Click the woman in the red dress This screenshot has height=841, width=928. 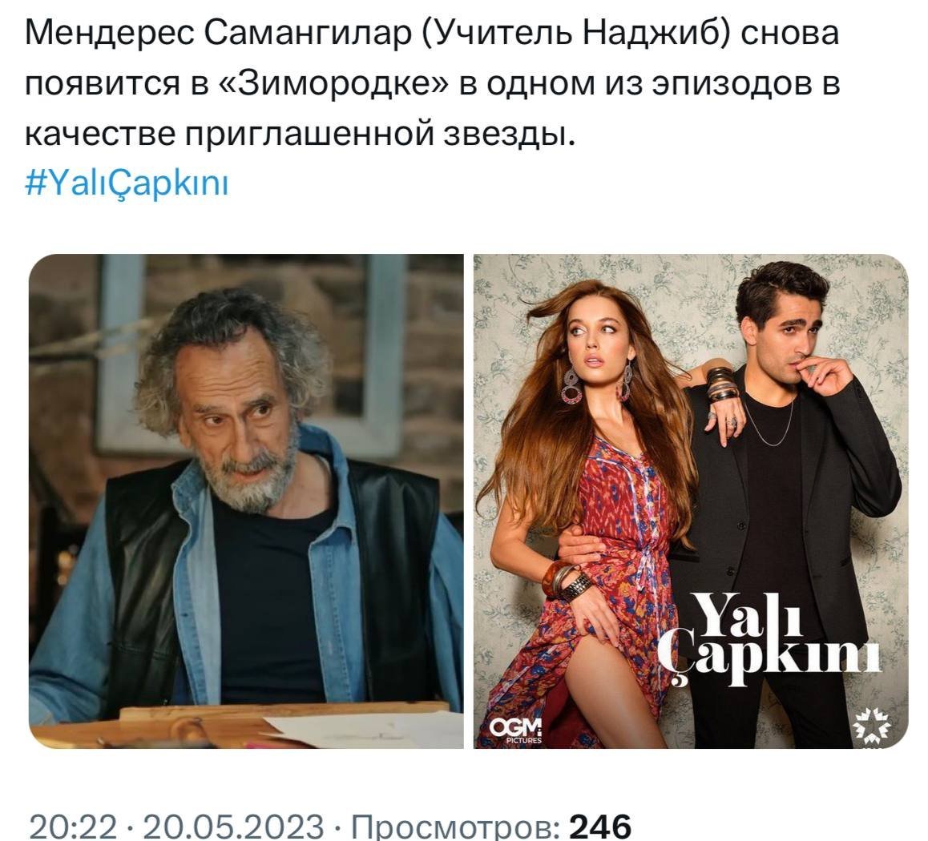click(x=592, y=514)
